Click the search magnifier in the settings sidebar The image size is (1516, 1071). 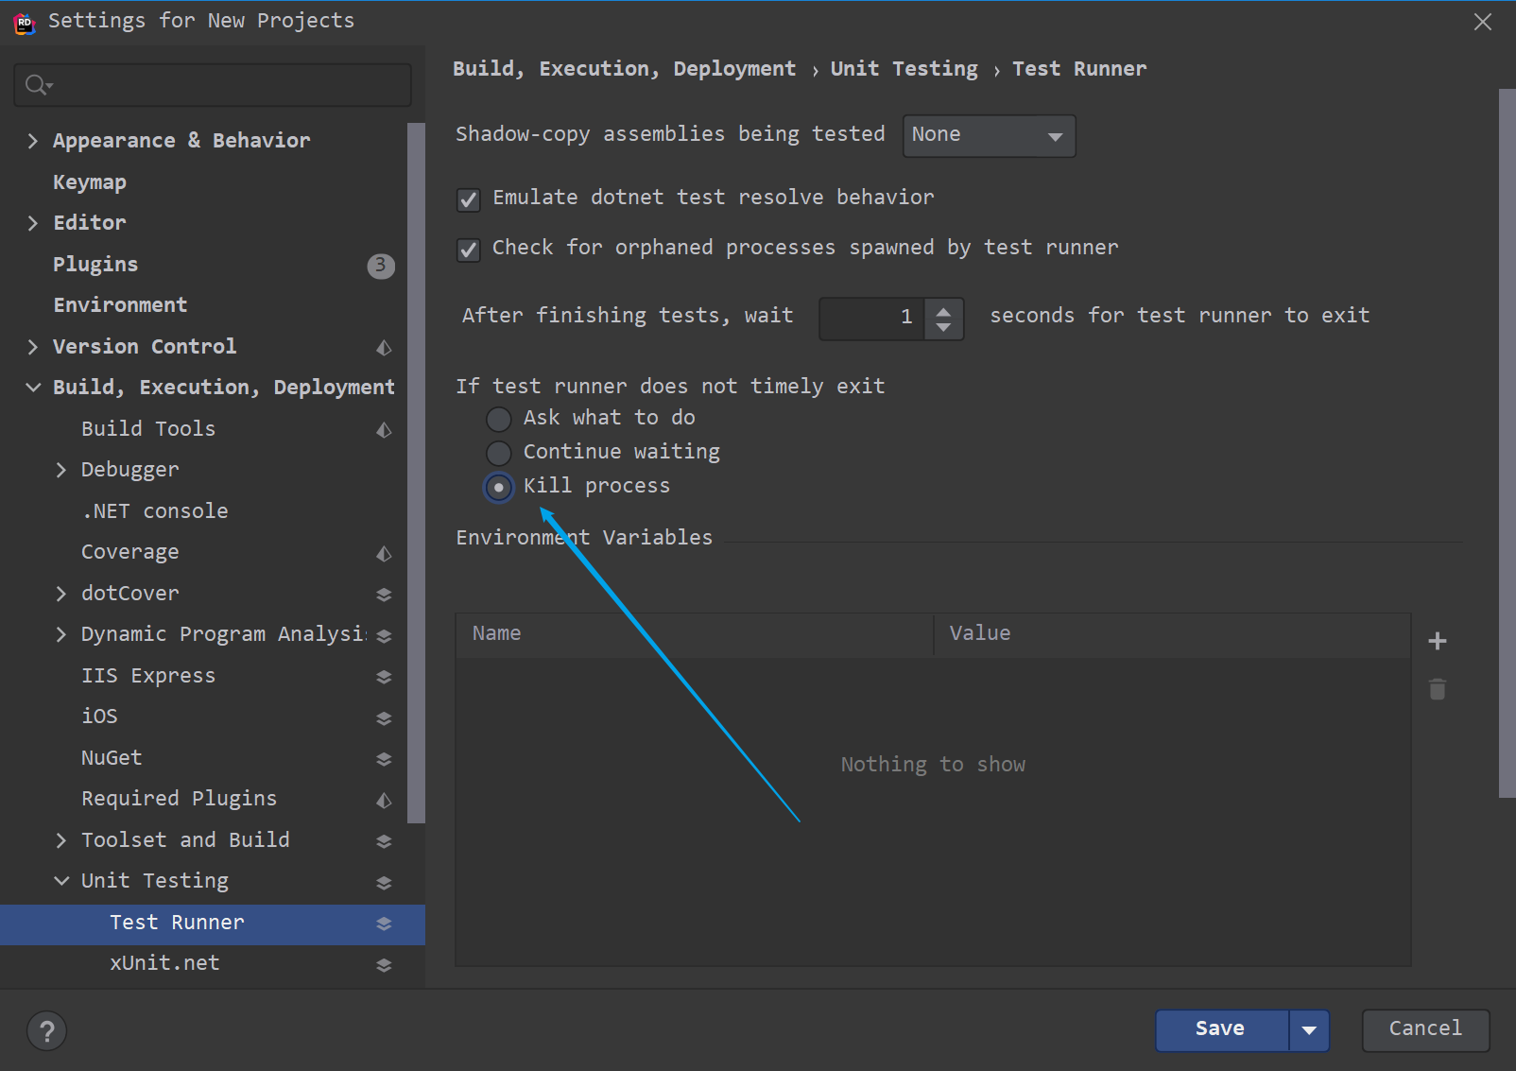(37, 84)
